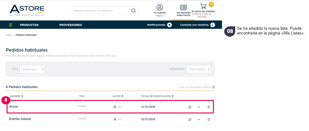Sort by FECHA DE MODIFICACIÓN
The image size is (309, 131).
157,96
